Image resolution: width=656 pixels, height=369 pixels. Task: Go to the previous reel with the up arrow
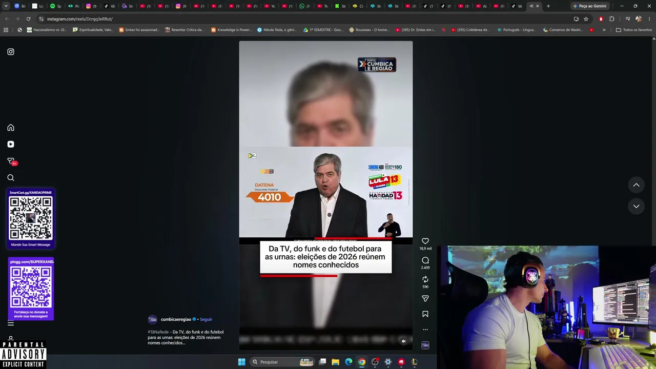636,185
